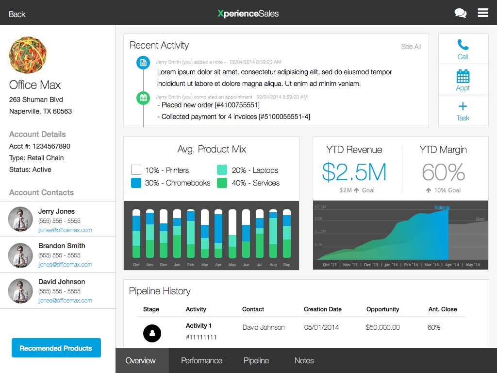Image resolution: width=497 pixels, height=373 pixels.
Task: Click Jerry Jones phone number
Action: [59, 221]
